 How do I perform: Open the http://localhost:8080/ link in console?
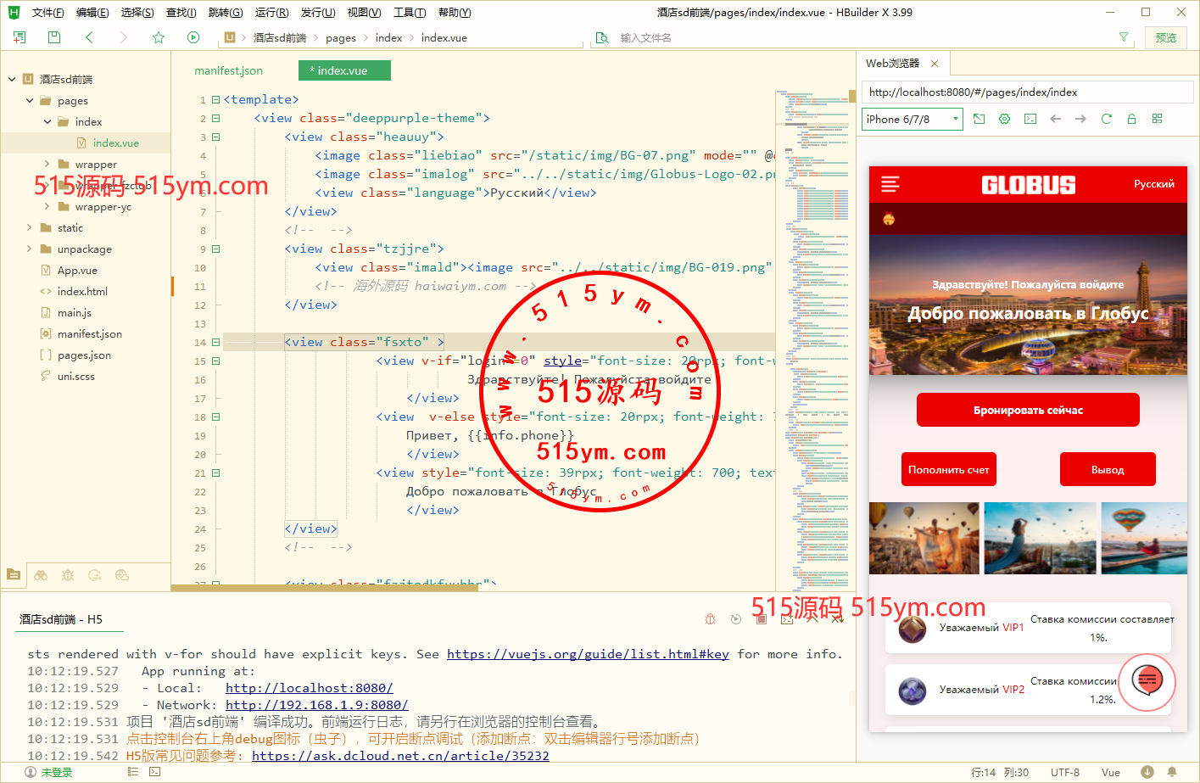point(309,688)
